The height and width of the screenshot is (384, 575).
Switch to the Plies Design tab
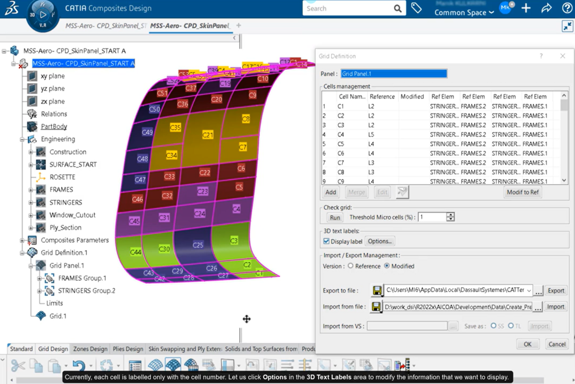coord(128,349)
